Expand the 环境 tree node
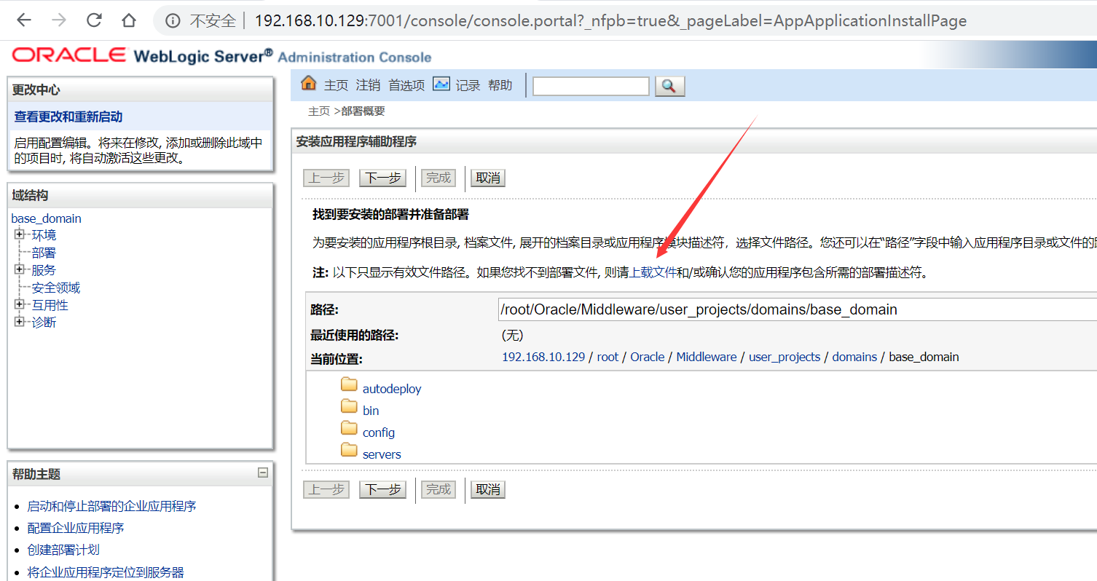Screen dimensions: 1097x581 [x=20, y=234]
